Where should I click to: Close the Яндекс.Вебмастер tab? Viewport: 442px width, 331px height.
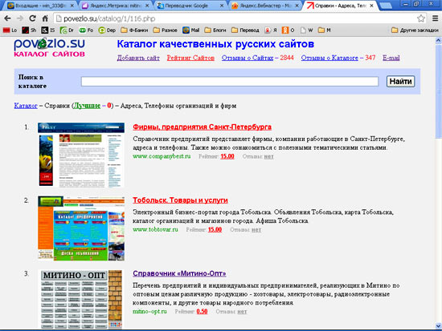297,6
